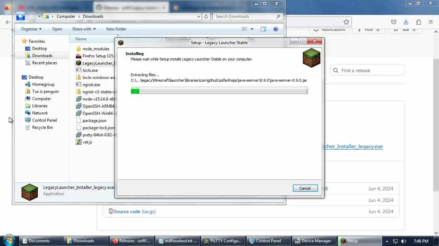Refresh the Downloads folder in Explorer
The height and width of the screenshot is (246, 439).
[x=206, y=16]
